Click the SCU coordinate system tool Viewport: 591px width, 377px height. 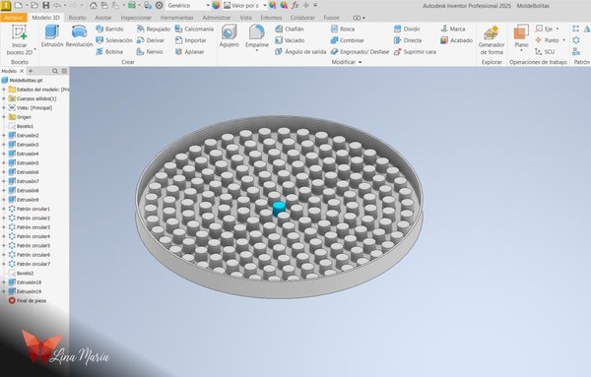click(x=545, y=51)
